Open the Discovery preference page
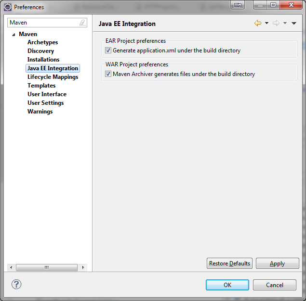This screenshot has width=306, height=301. pos(40,51)
